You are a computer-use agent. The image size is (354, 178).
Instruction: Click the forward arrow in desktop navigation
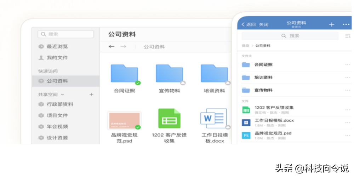click(123, 46)
